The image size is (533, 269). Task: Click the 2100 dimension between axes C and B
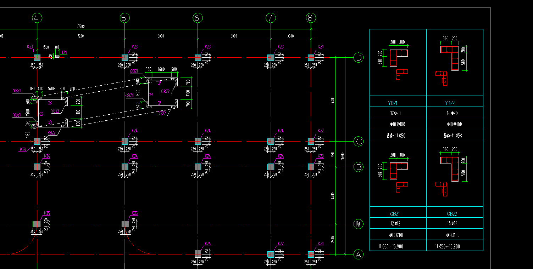(x=333, y=154)
